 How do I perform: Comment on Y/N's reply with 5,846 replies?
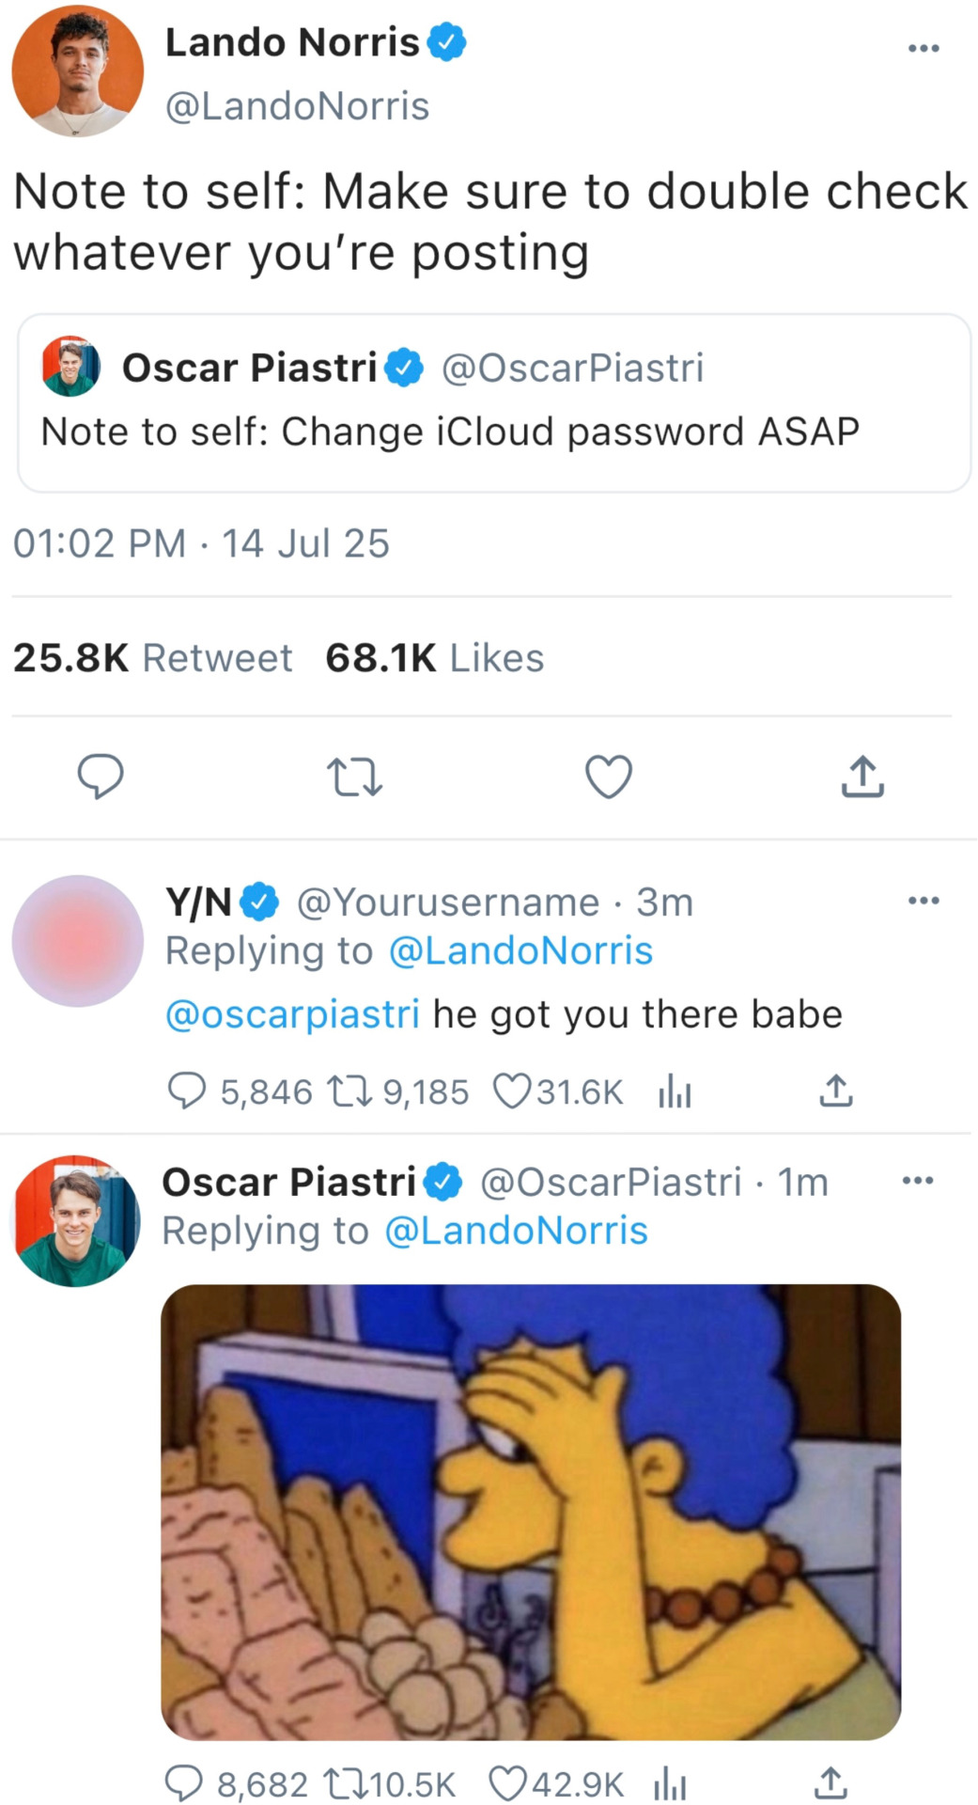(x=187, y=1091)
